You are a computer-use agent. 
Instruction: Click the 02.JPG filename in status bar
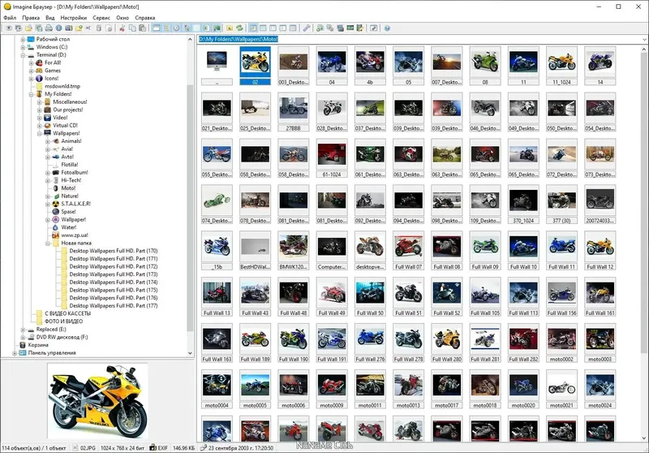(88, 448)
